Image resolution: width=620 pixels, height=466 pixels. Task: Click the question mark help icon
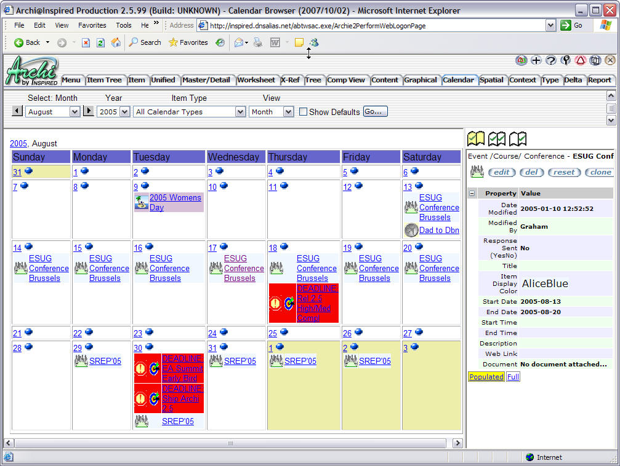coord(551,60)
